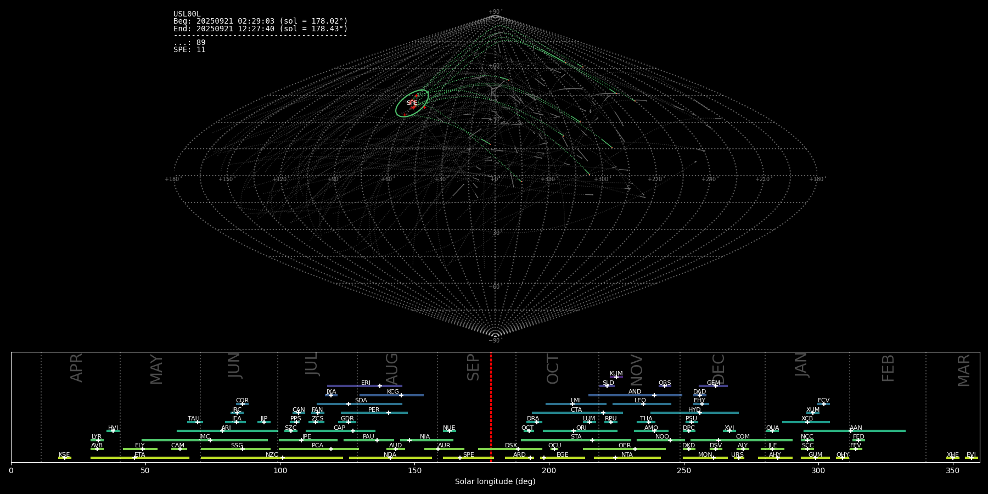Click the SEP month label

click(473, 367)
